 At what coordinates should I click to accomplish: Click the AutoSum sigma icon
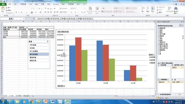158,8
